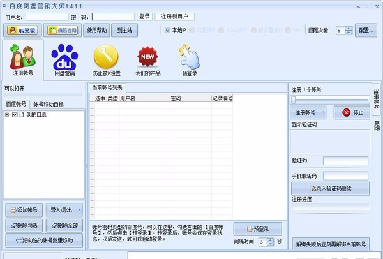The height and width of the screenshot is (259, 383).
Task: Open the 网盘营销 Baidu paw icon
Action: click(64, 60)
